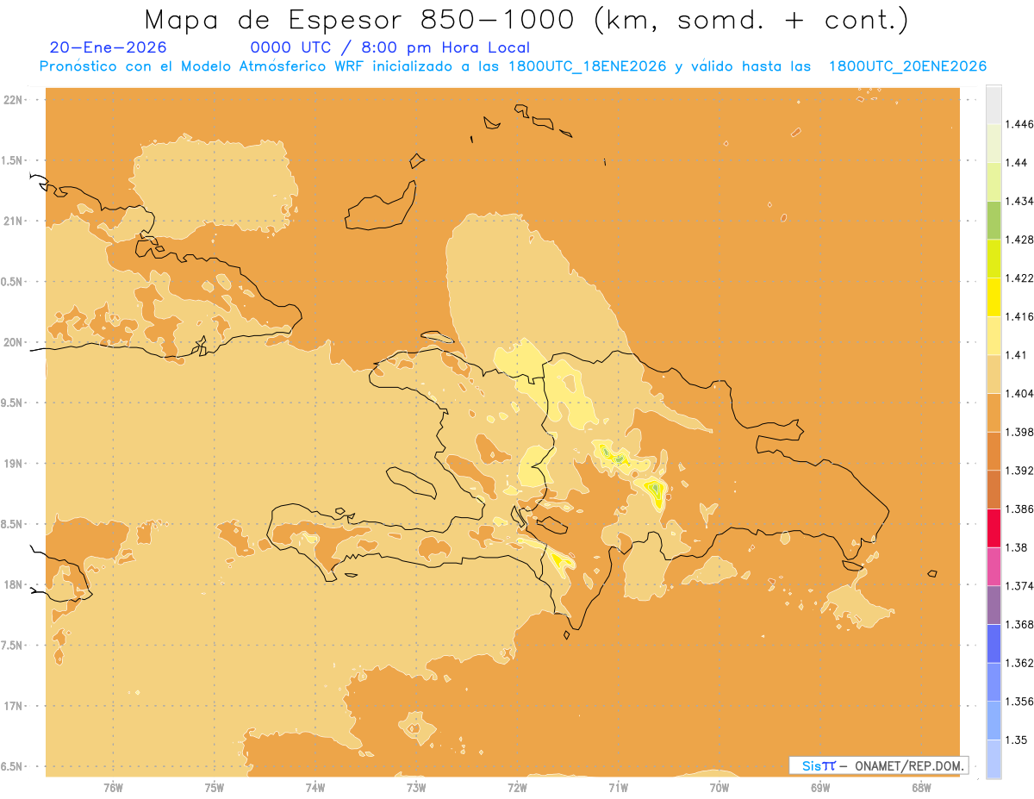
Task: Click the 19N latitude axis label
Action: (x=13, y=463)
